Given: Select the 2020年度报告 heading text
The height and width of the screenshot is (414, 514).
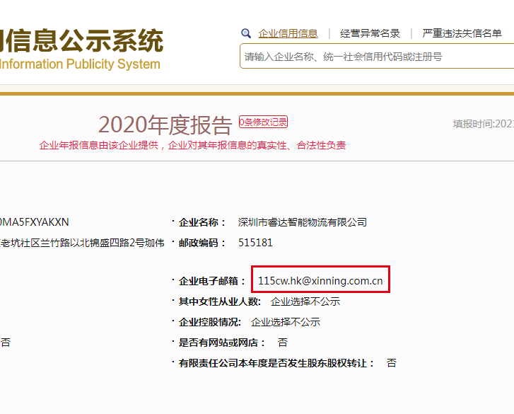Looking at the screenshot, I should (x=165, y=125).
